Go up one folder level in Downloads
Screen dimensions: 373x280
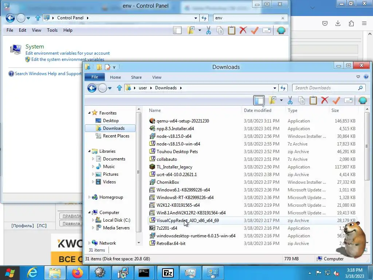click(x=119, y=88)
